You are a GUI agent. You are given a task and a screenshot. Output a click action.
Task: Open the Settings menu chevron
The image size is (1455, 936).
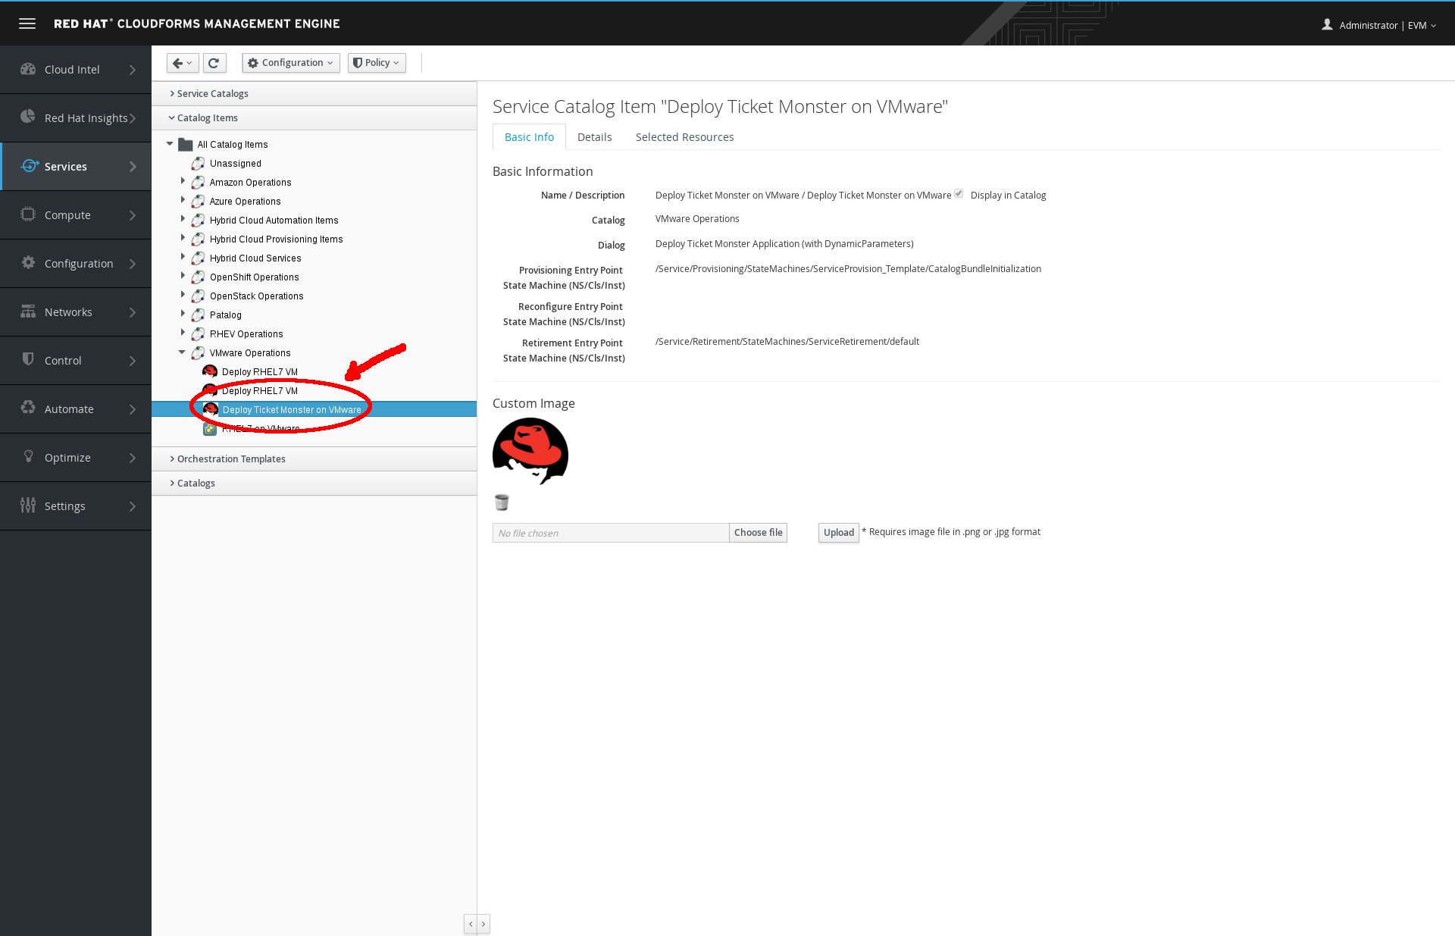[x=133, y=506]
